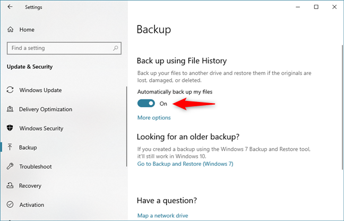
Task: Open Windows Update settings
Action: tap(40, 90)
